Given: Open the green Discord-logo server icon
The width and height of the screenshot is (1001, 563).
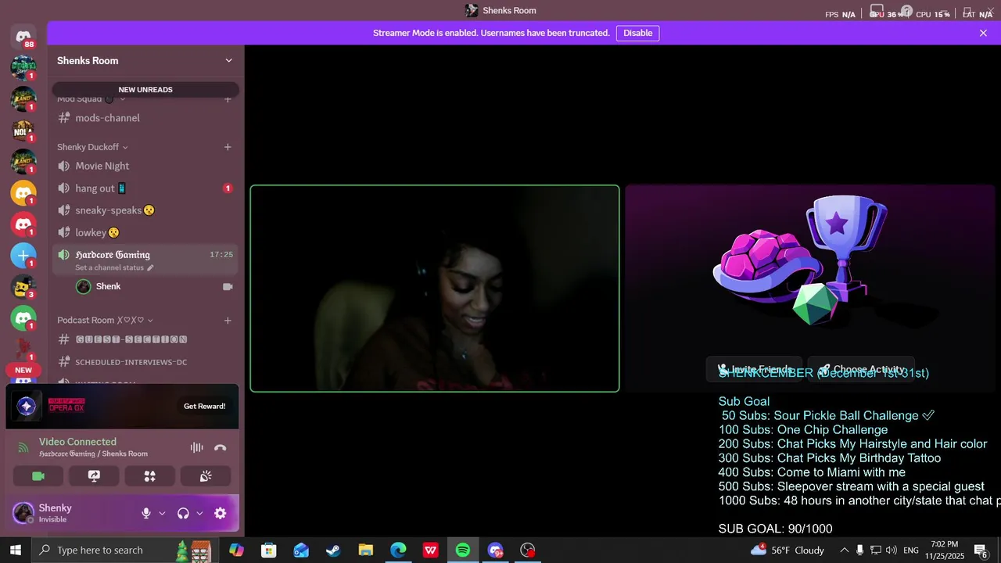Looking at the screenshot, I should [23, 317].
